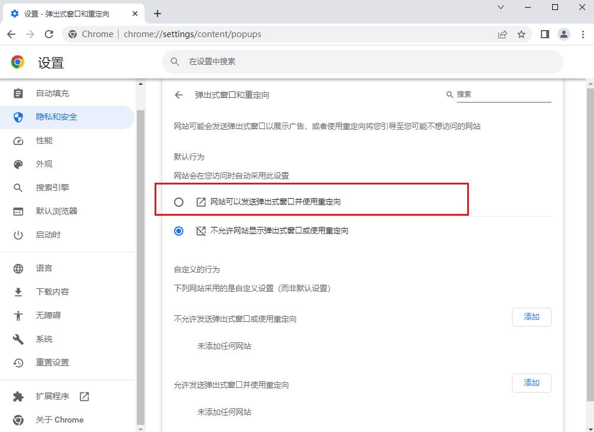The height and width of the screenshot is (432, 594).
Task: Bookmark this page with the star icon
Action: (521, 34)
